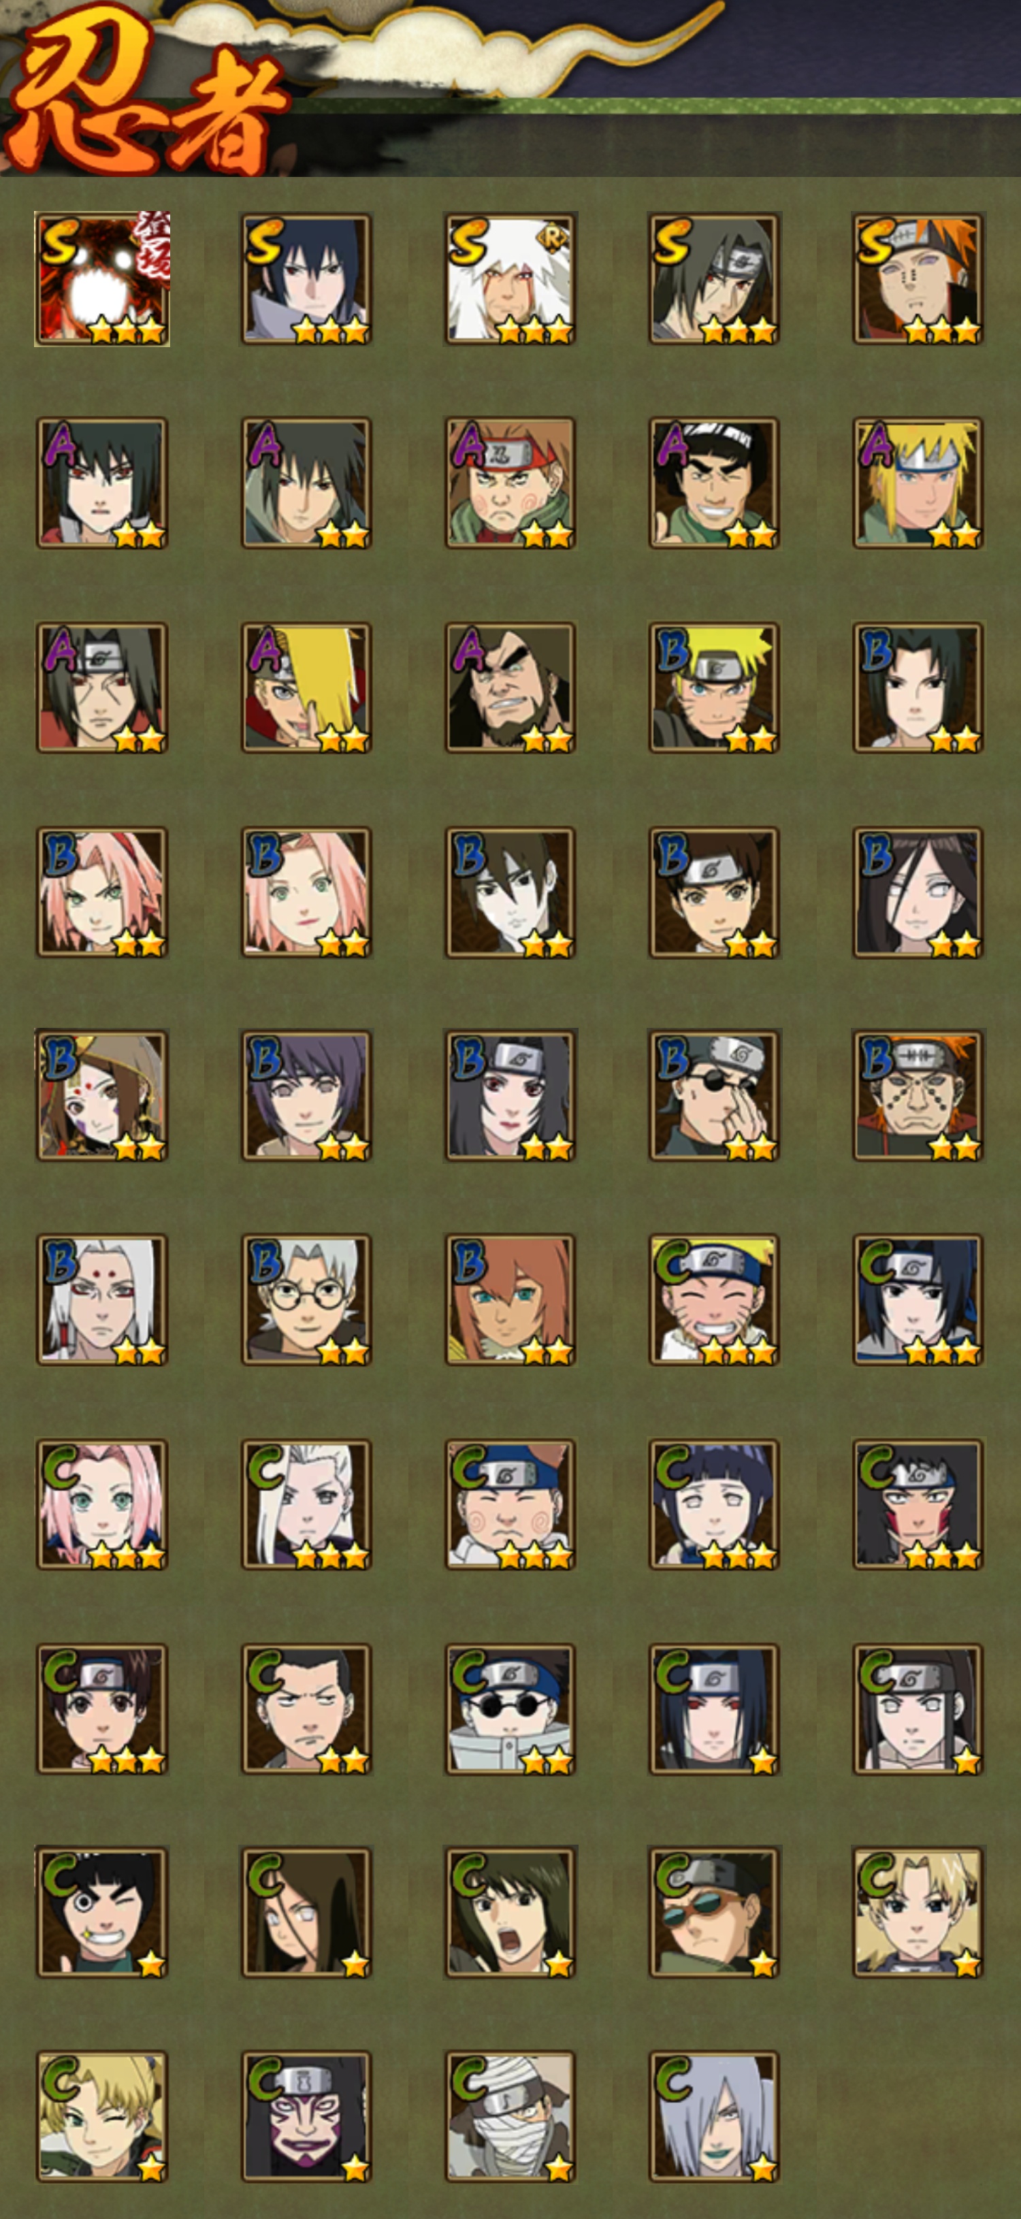The height and width of the screenshot is (2219, 1021).
Task: Select the A-rank blond Minato portrait
Action: point(918,483)
